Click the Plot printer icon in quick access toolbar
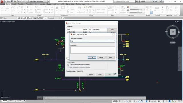The width and height of the screenshot is (183, 103). pyautogui.click(x=18, y=1)
